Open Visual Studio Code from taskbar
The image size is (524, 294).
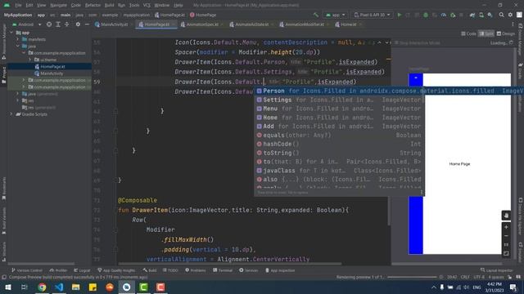pyautogui.click(x=59, y=287)
